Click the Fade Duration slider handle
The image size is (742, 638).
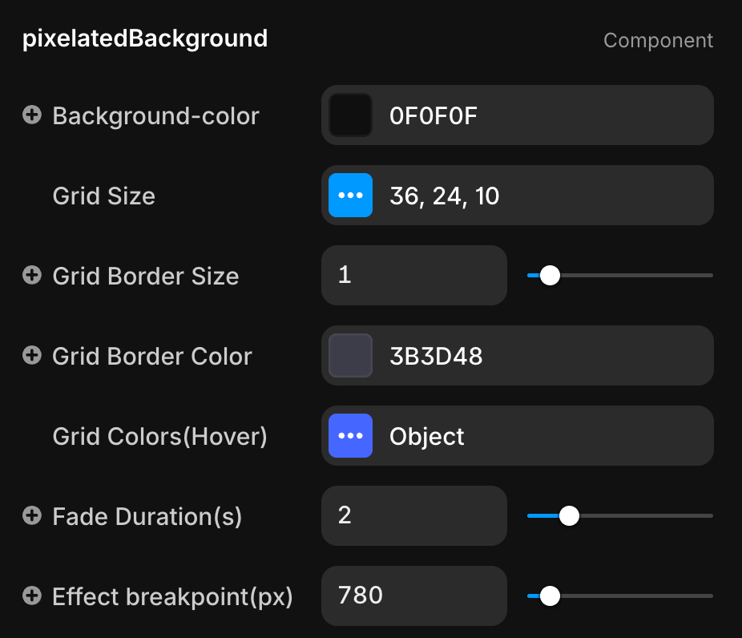click(569, 516)
